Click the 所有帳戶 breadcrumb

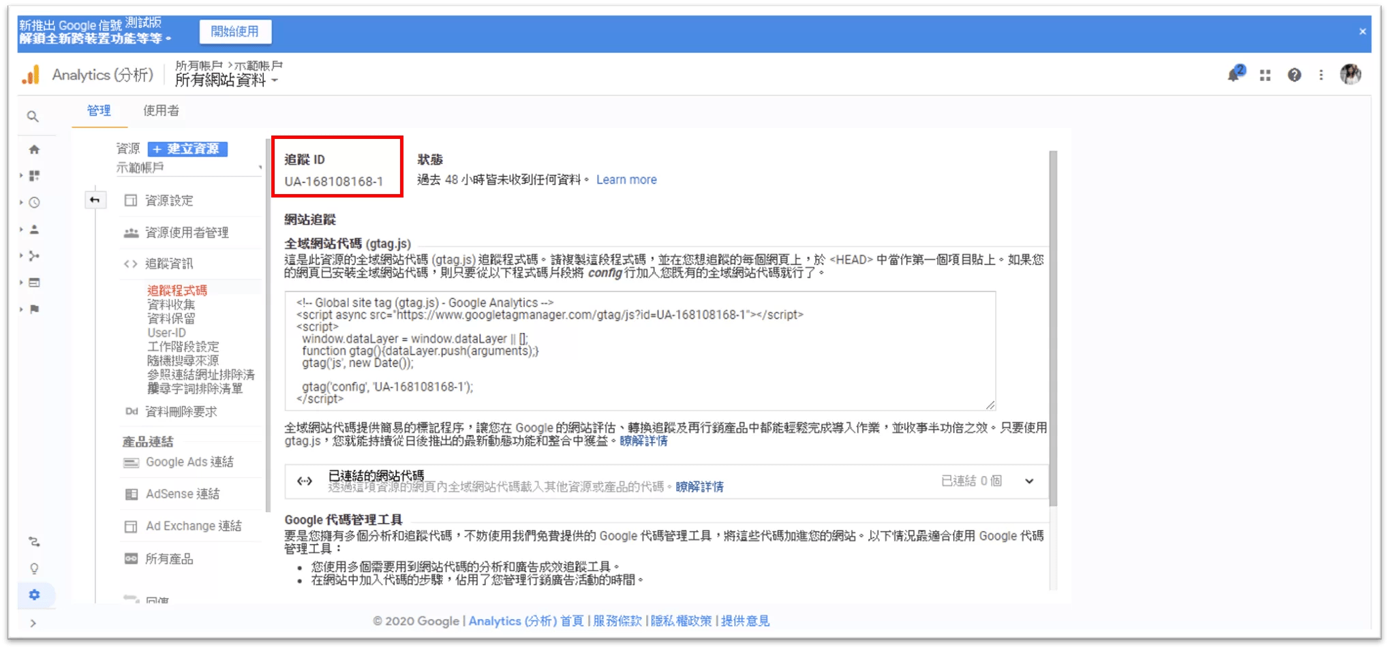198,66
